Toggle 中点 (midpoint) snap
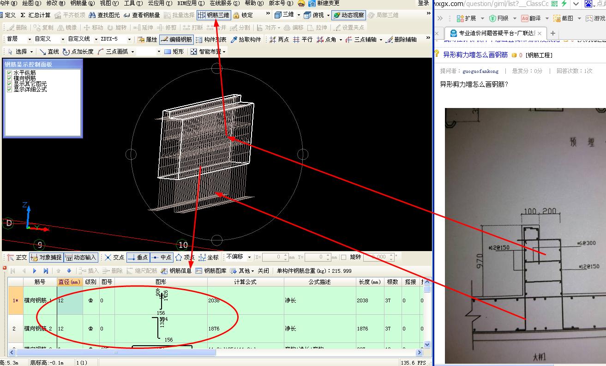The image size is (606, 366). tap(162, 257)
